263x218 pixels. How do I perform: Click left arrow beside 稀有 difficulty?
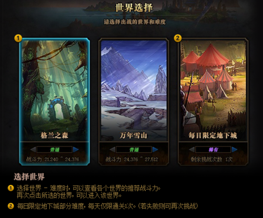click(x=192, y=149)
